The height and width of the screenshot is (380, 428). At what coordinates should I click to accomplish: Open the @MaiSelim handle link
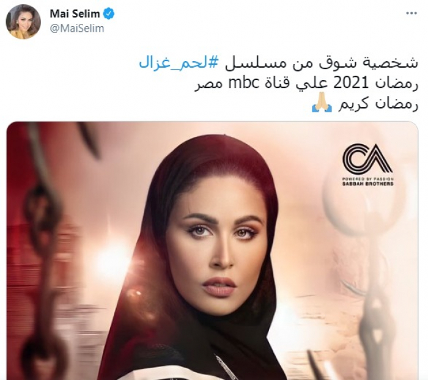click(76, 28)
